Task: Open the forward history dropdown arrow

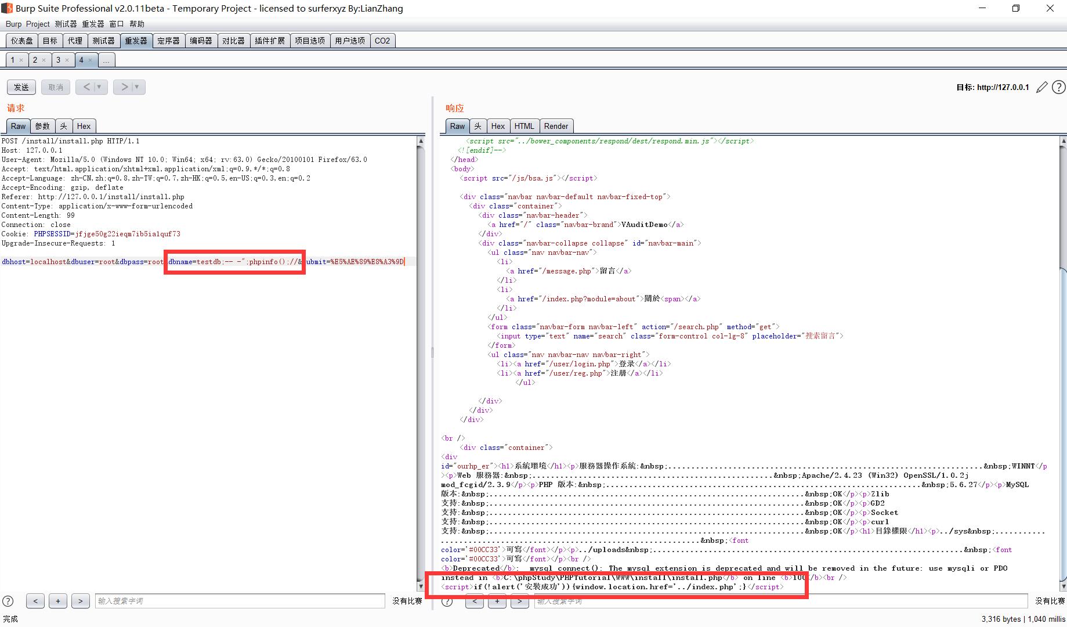Action: pyautogui.click(x=137, y=87)
